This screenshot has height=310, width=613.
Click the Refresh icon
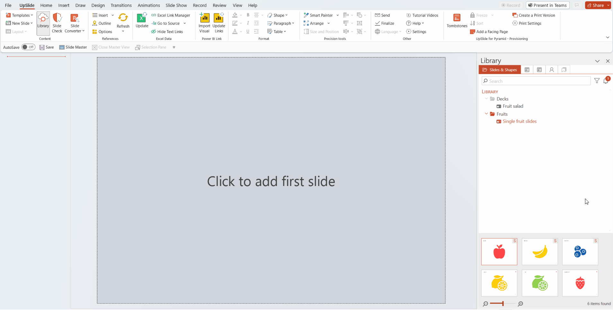point(123,18)
